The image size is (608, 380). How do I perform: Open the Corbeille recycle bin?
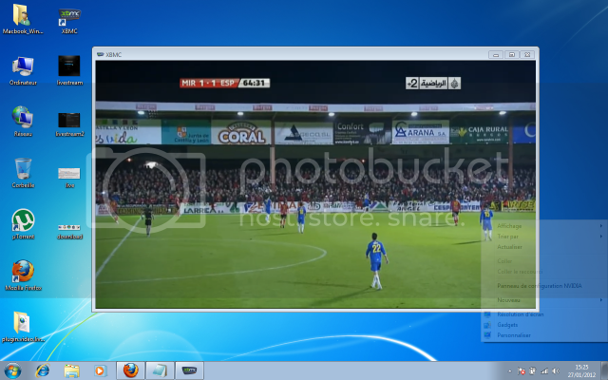click(23, 173)
